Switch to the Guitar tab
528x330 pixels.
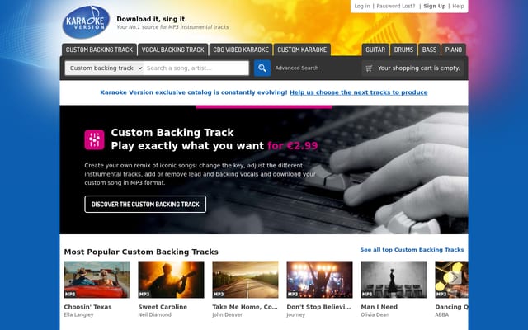point(375,49)
